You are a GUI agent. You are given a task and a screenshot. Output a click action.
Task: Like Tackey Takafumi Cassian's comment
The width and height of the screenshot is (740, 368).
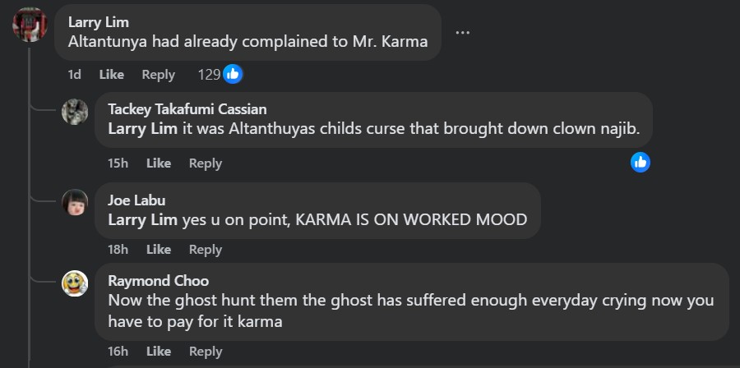(159, 163)
